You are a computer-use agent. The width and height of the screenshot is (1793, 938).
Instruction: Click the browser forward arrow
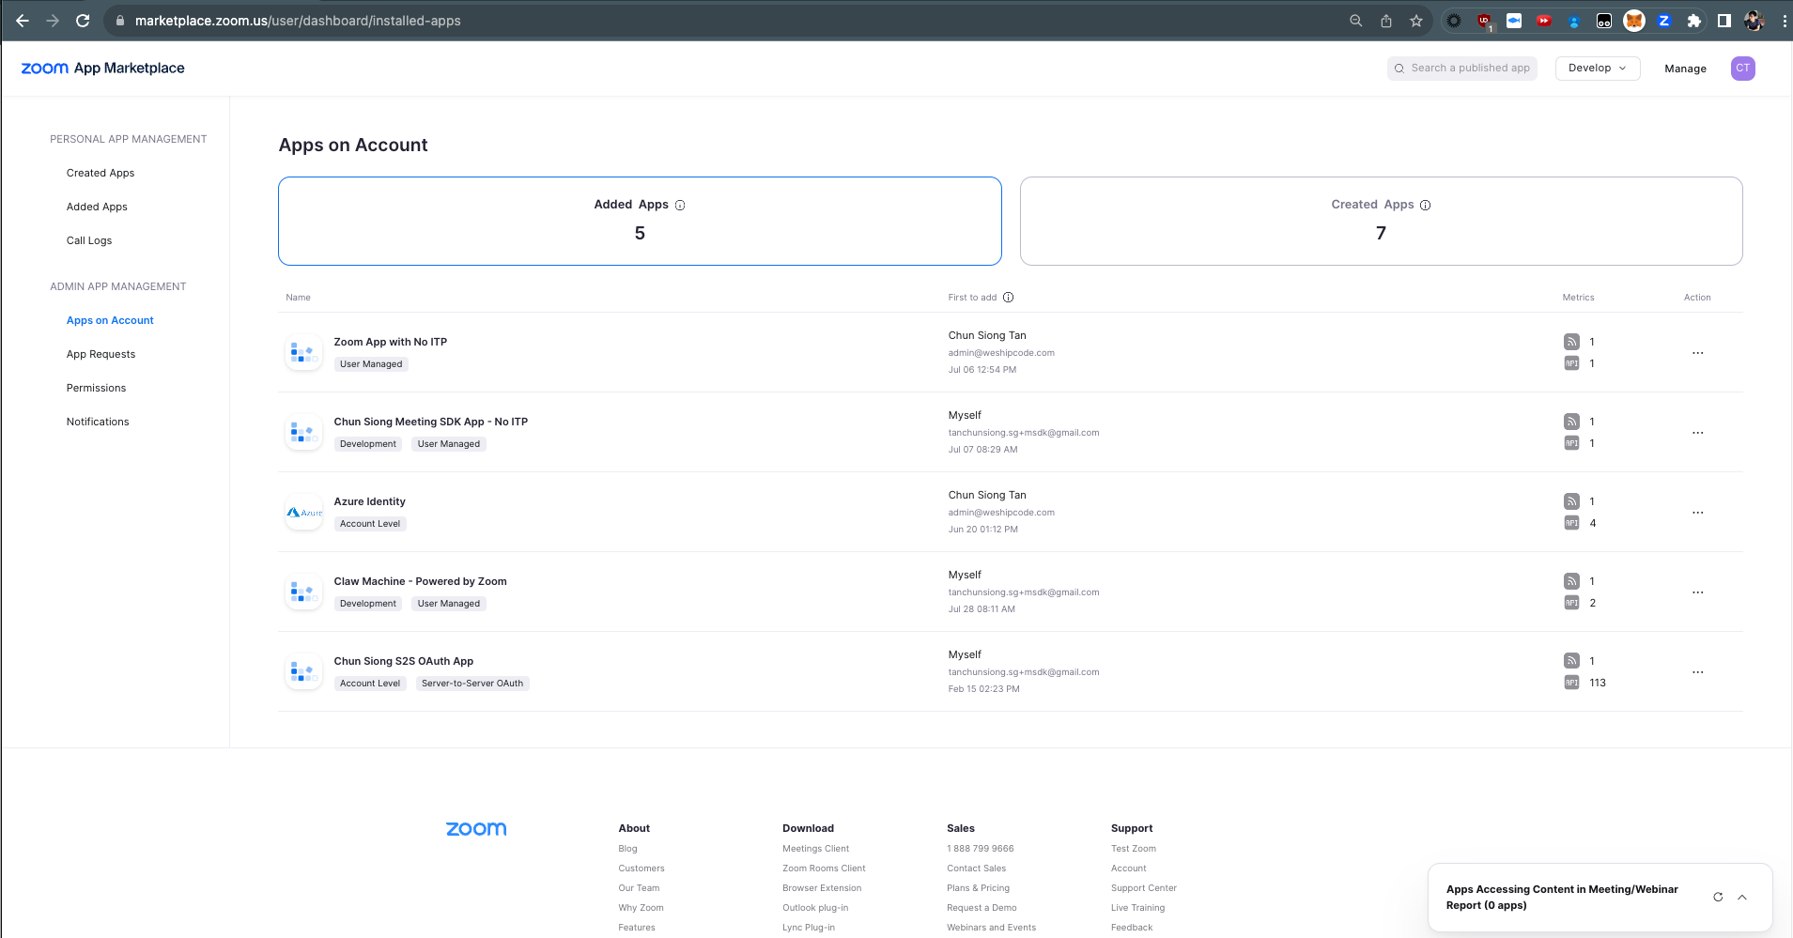click(53, 21)
